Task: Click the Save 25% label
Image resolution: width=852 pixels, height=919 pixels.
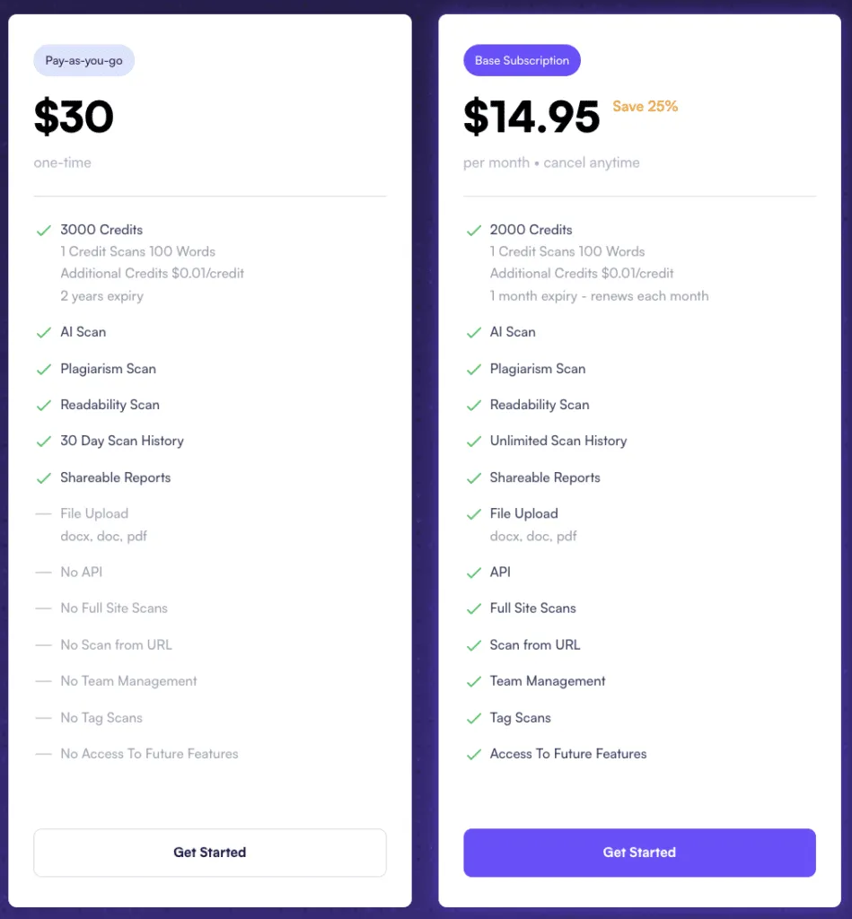Action: [x=645, y=106]
